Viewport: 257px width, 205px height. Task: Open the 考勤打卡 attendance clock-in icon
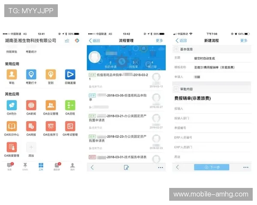(x=31, y=74)
